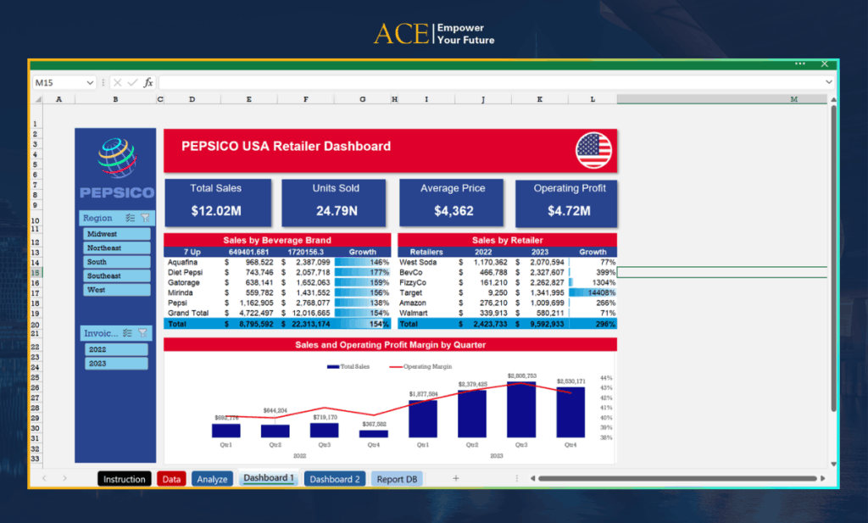Click vertical scrollbar up arrow
The image size is (868, 523).
[833, 100]
